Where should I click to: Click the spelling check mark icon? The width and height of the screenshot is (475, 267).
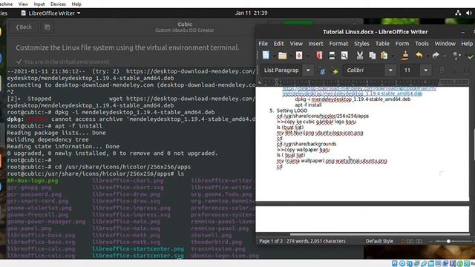pyautogui.click(x=471, y=56)
